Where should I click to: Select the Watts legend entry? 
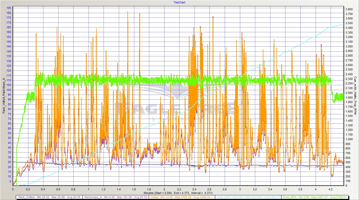tap(182, 197)
